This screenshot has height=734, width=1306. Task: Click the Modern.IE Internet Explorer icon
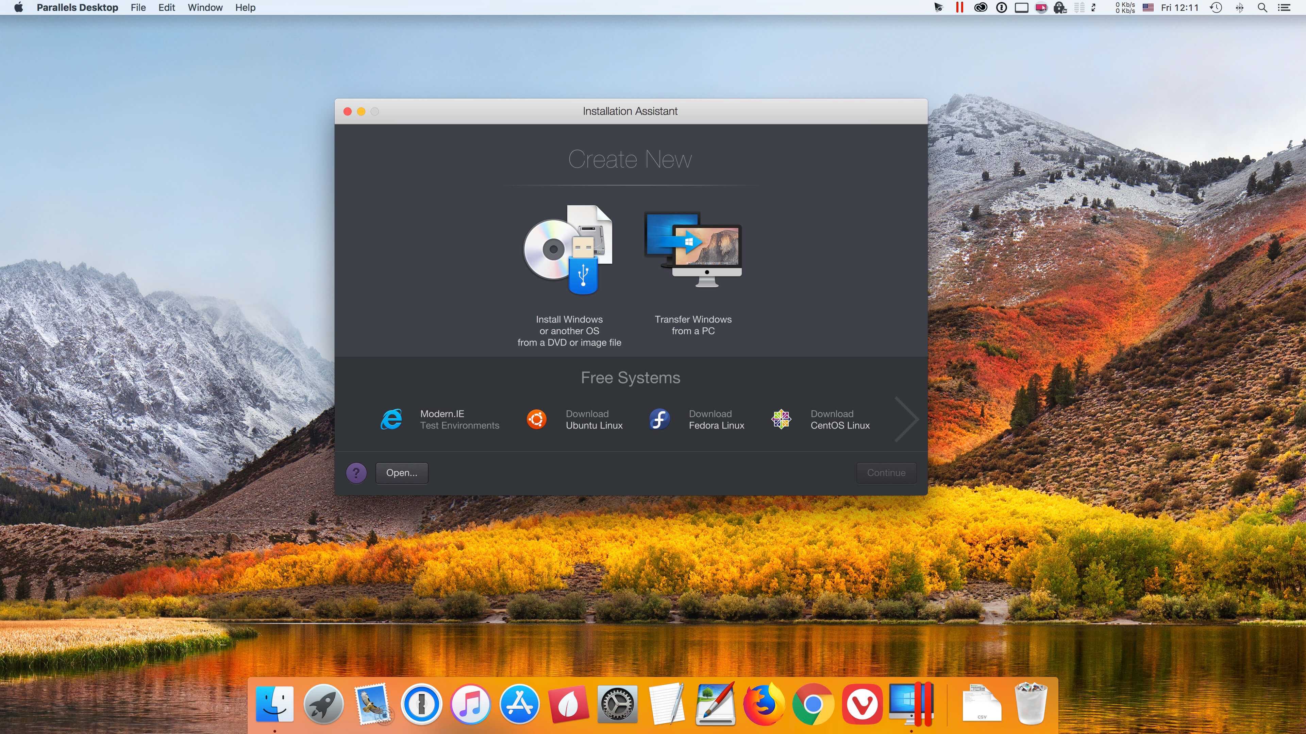[x=391, y=419]
